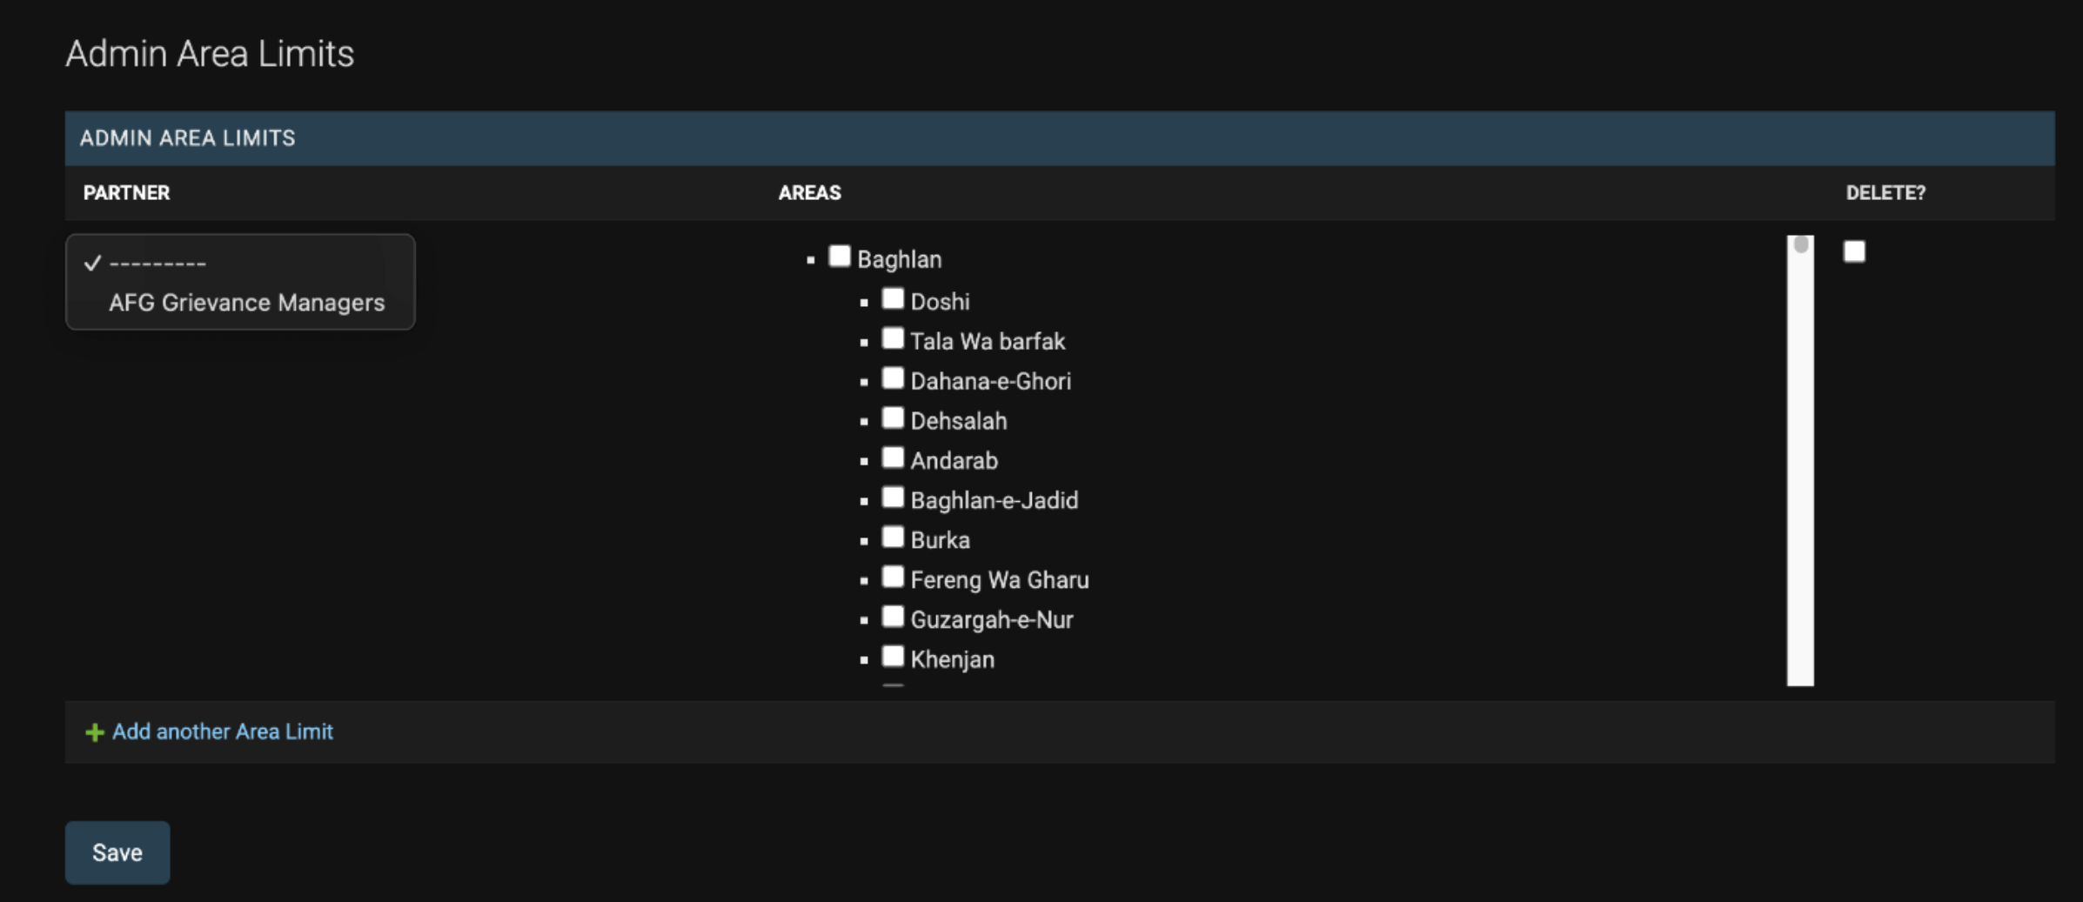Toggle the Baghlan-e-Jadid checkbox

click(x=893, y=498)
